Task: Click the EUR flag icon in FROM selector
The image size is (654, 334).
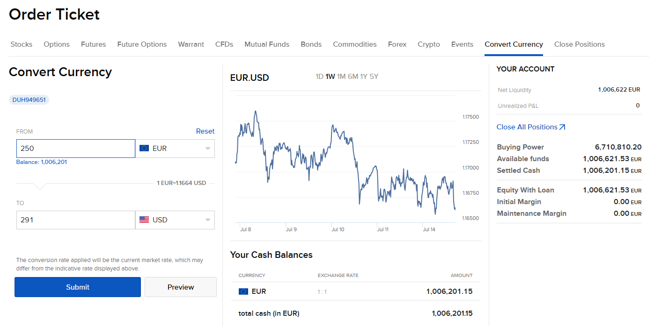Action: pyautogui.click(x=144, y=148)
